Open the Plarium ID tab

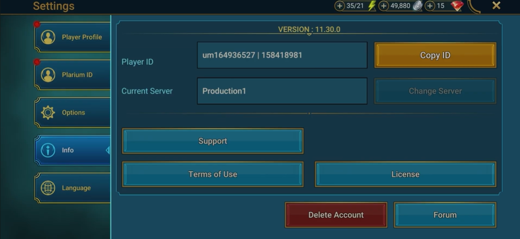coord(73,75)
